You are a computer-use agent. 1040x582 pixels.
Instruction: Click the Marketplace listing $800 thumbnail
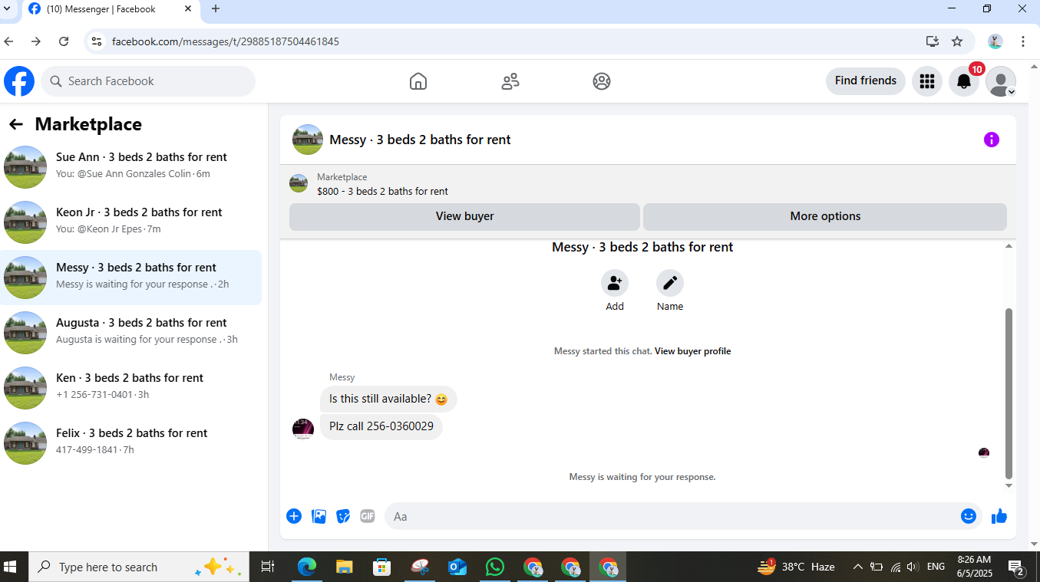point(299,183)
